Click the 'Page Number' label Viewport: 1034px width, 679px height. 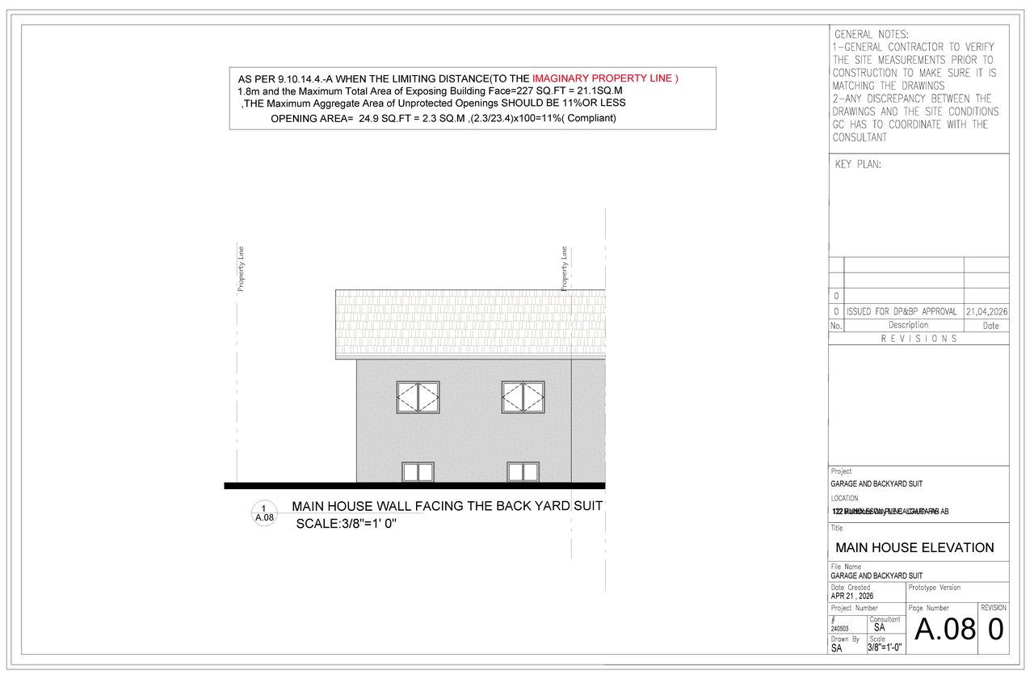click(x=929, y=608)
